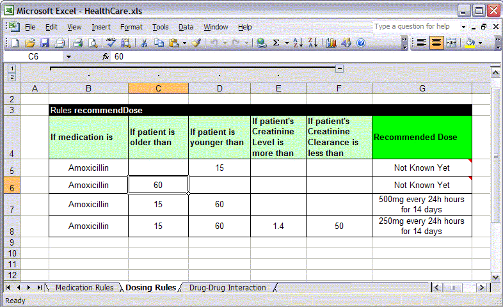Screen dimensions: 503x307
Task: Create a new blank workbook
Action: (x=15, y=43)
